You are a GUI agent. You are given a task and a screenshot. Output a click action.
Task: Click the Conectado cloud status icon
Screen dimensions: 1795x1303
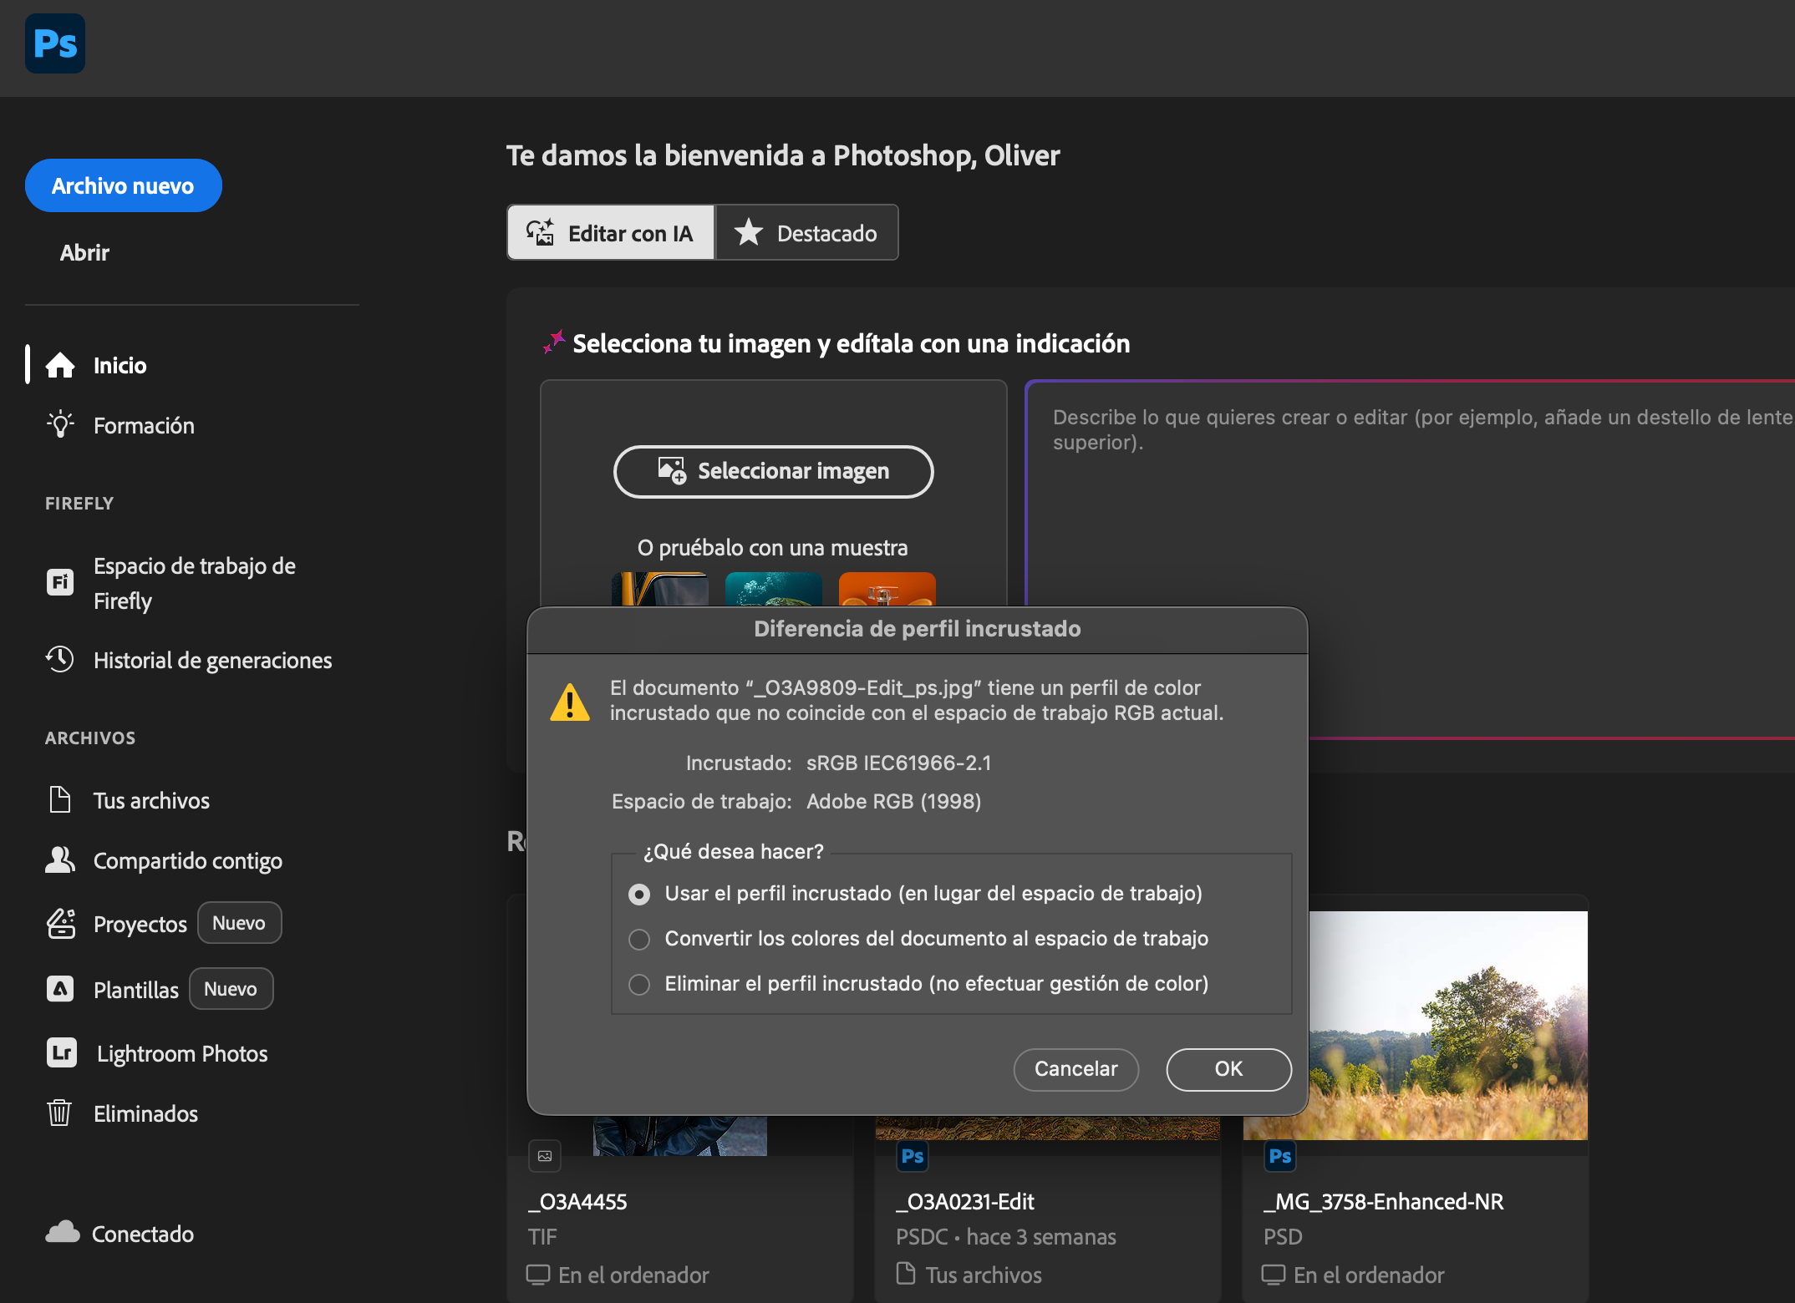[63, 1233]
